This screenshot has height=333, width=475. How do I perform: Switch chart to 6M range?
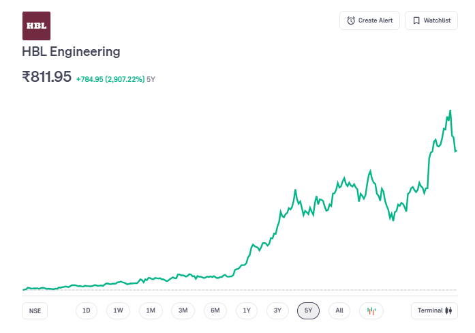coord(215,310)
